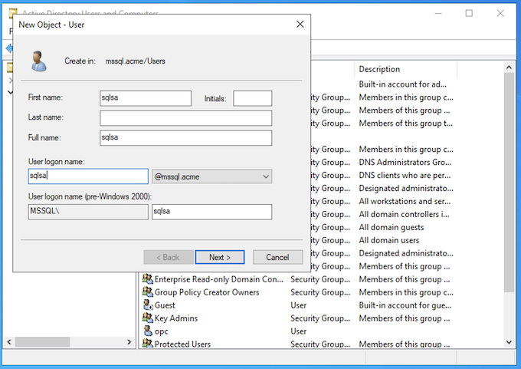Image resolution: width=521 pixels, height=369 pixels.
Task: Click the Last name input field
Action: click(x=185, y=118)
